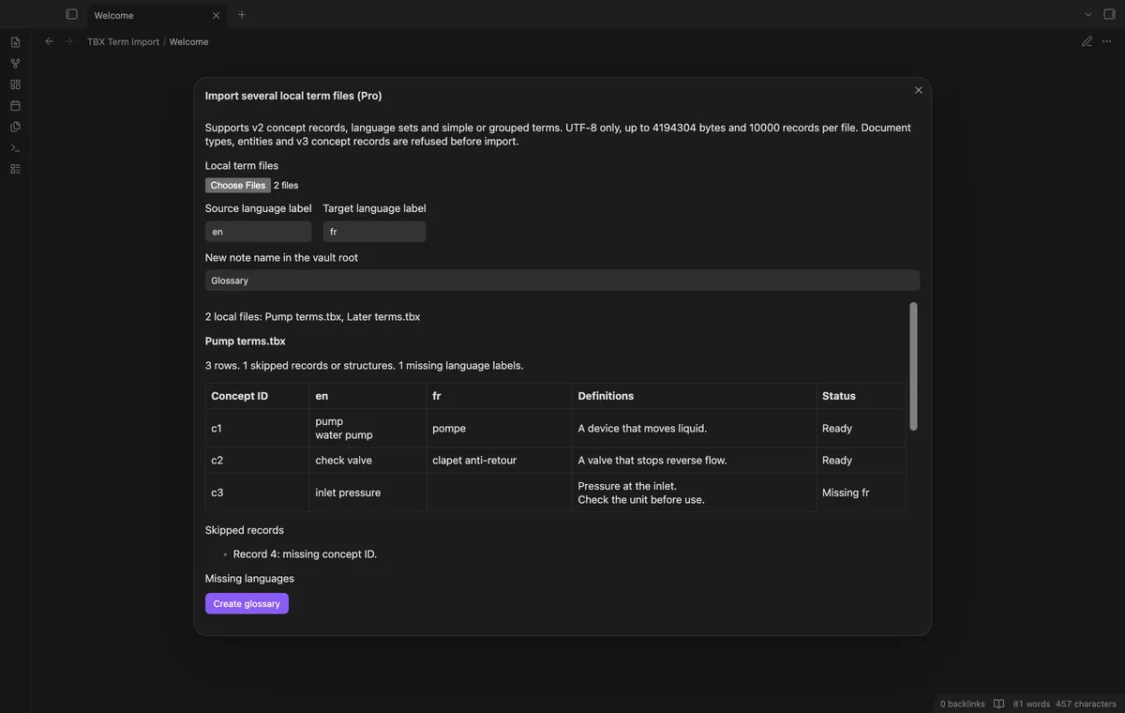Image resolution: width=1125 pixels, height=713 pixels.
Task: Navigate back with the left arrow
Action: tap(50, 41)
